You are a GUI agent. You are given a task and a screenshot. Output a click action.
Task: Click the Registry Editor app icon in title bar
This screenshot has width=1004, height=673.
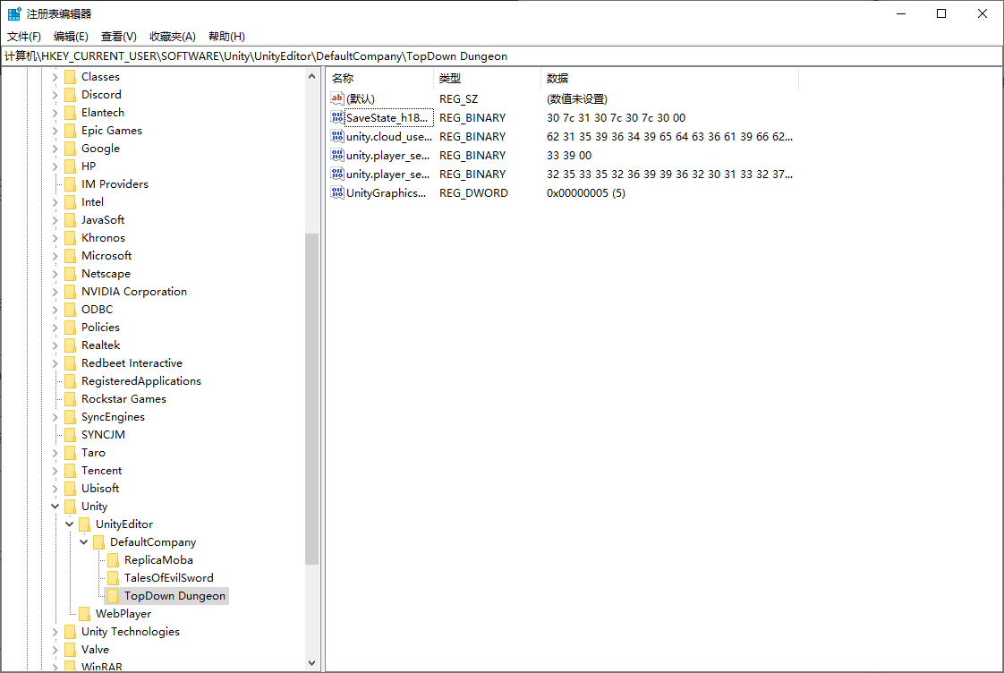click(14, 13)
